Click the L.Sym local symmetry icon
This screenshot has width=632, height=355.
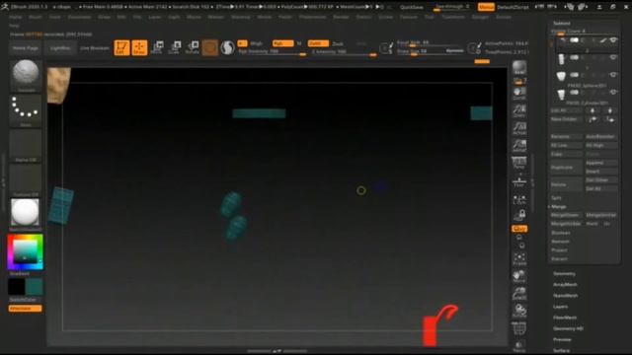[519, 199]
